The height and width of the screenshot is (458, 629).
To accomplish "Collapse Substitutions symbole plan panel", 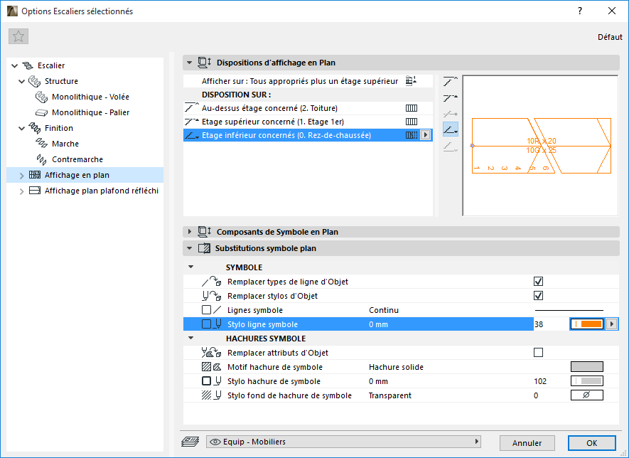I will [189, 248].
